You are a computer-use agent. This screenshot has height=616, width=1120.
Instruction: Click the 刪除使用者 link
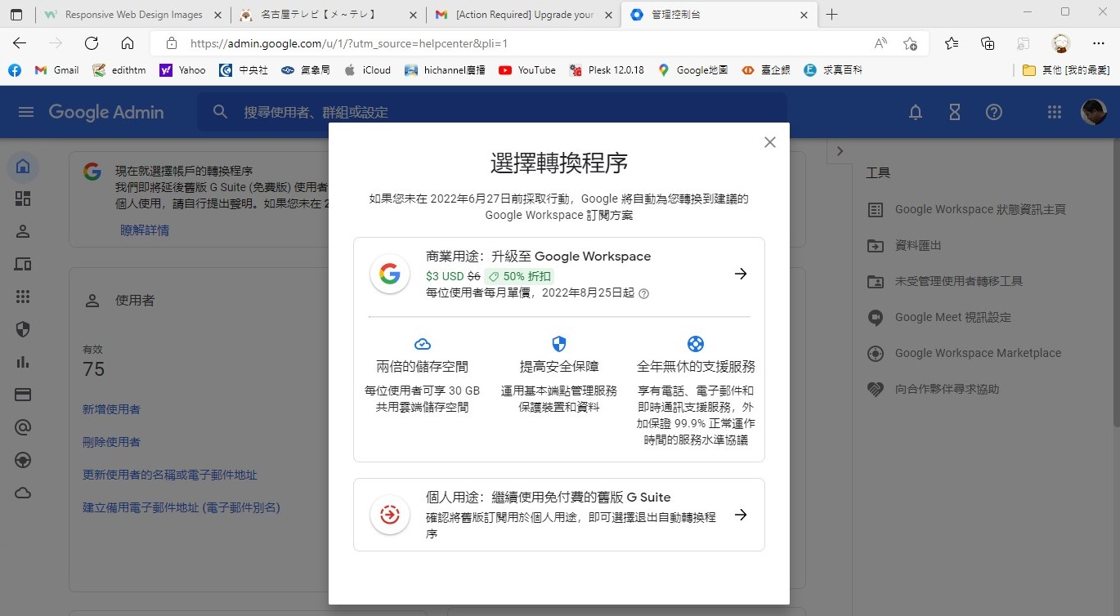111,442
